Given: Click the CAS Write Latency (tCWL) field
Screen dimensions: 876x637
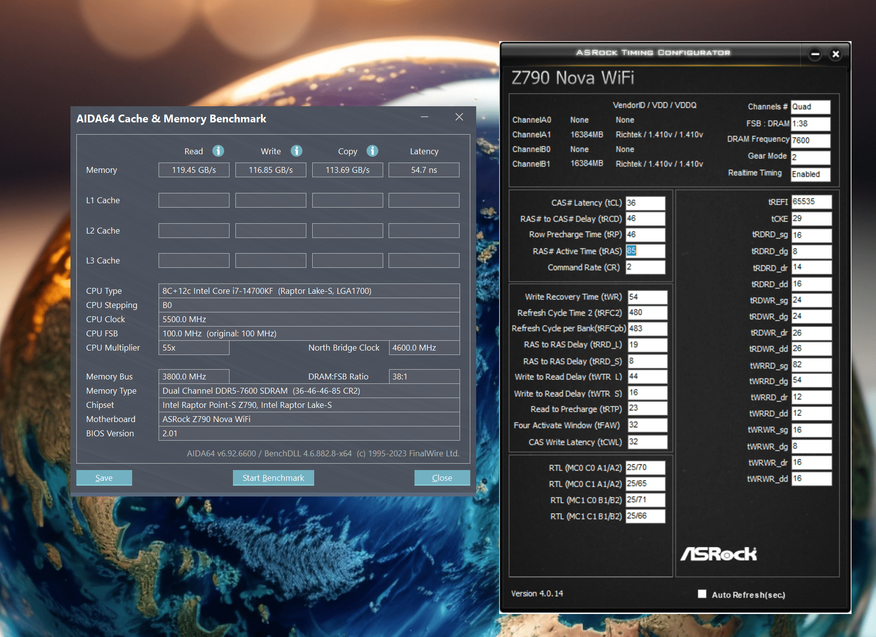Looking at the screenshot, I should 647,442.
